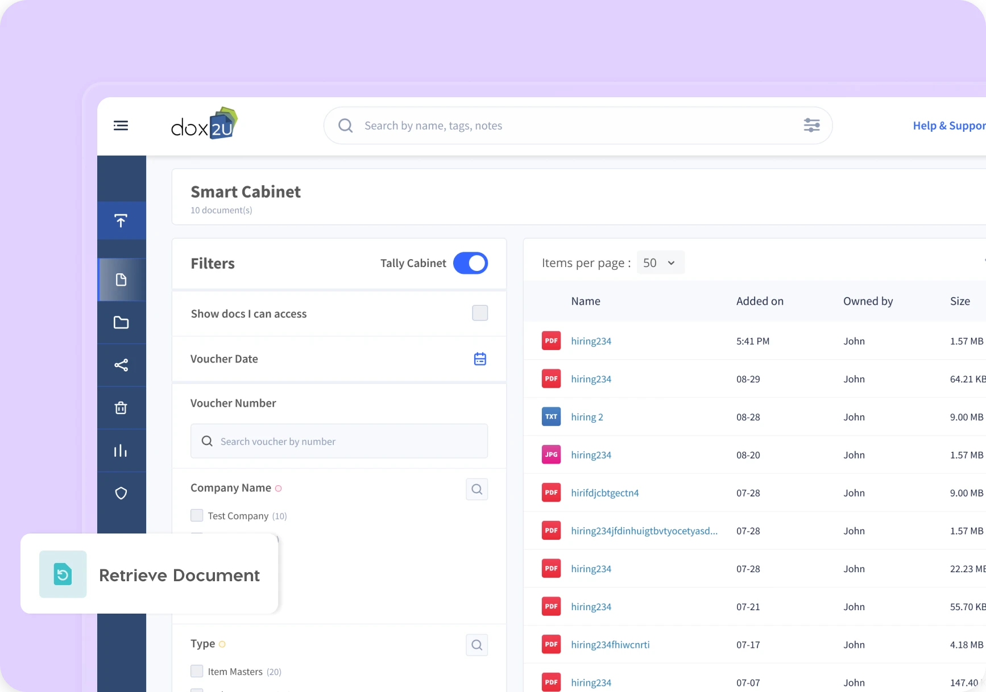Open the documents panel from the sidebar
986x692 pixels.
point(121,279)
